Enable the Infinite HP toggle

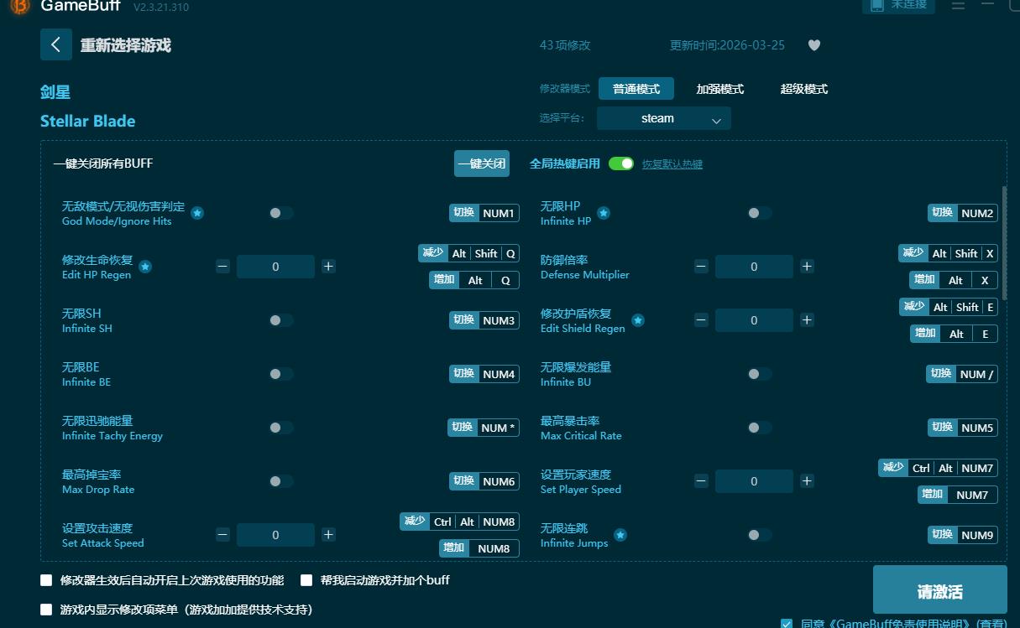pyautogui.click(x=760, y=213)
